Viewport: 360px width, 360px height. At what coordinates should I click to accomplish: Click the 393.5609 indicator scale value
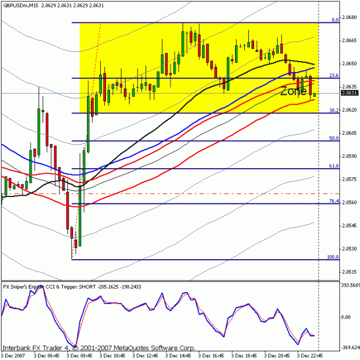[x=351, y=285]
